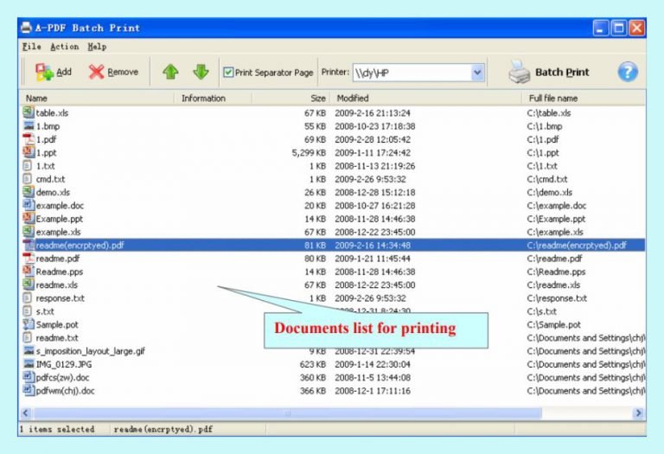The height and width of the screenshot is (454, 664).
Task: Click the horizontal scrollbar thumb
Action: pyautogui.click(x=287, y=412)
